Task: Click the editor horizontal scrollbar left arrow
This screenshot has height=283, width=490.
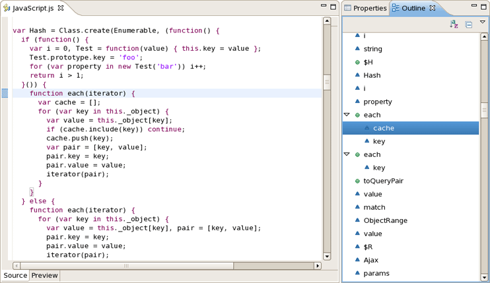Action: pos(17,266)
